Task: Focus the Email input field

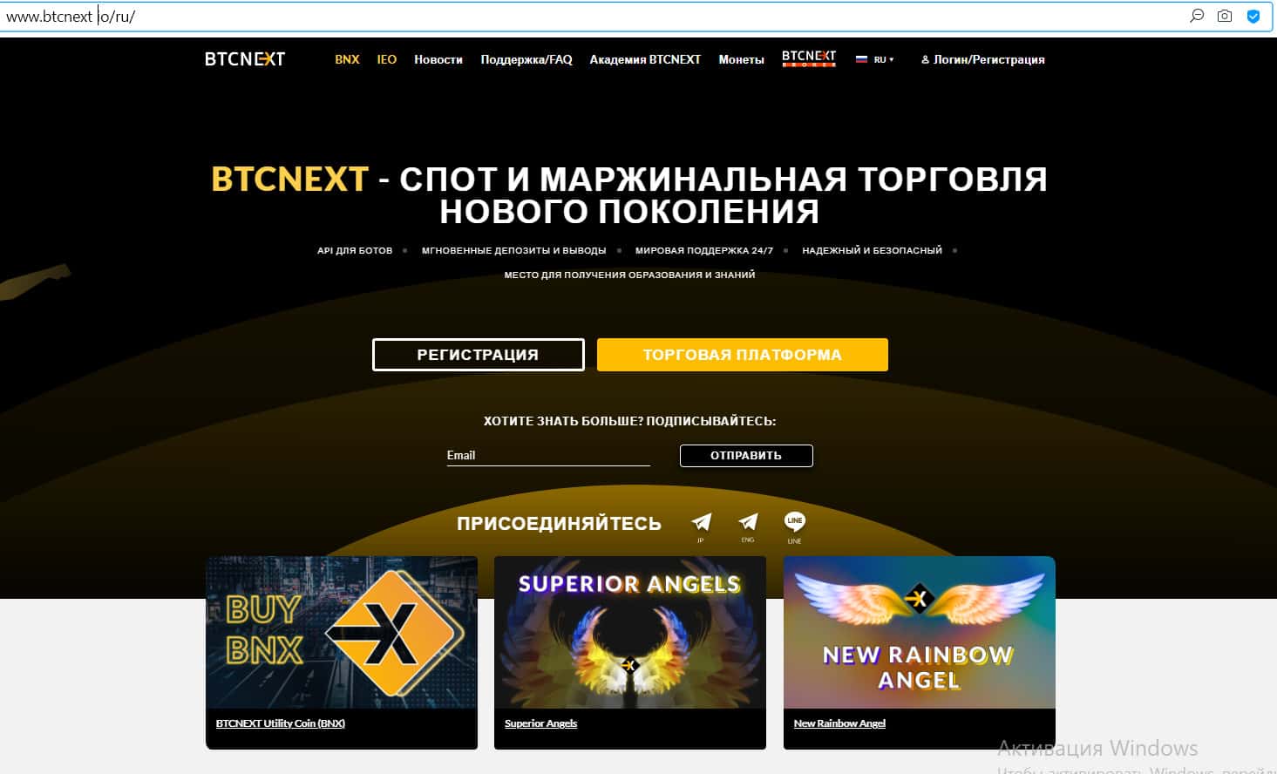Action: point(548,455)
